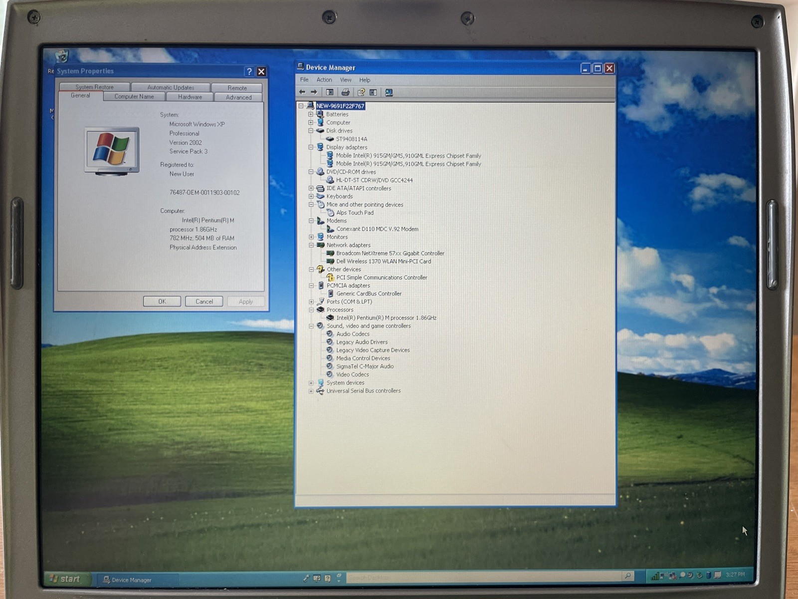
Task: Collapse the Network adapters node
Action: 311,245
